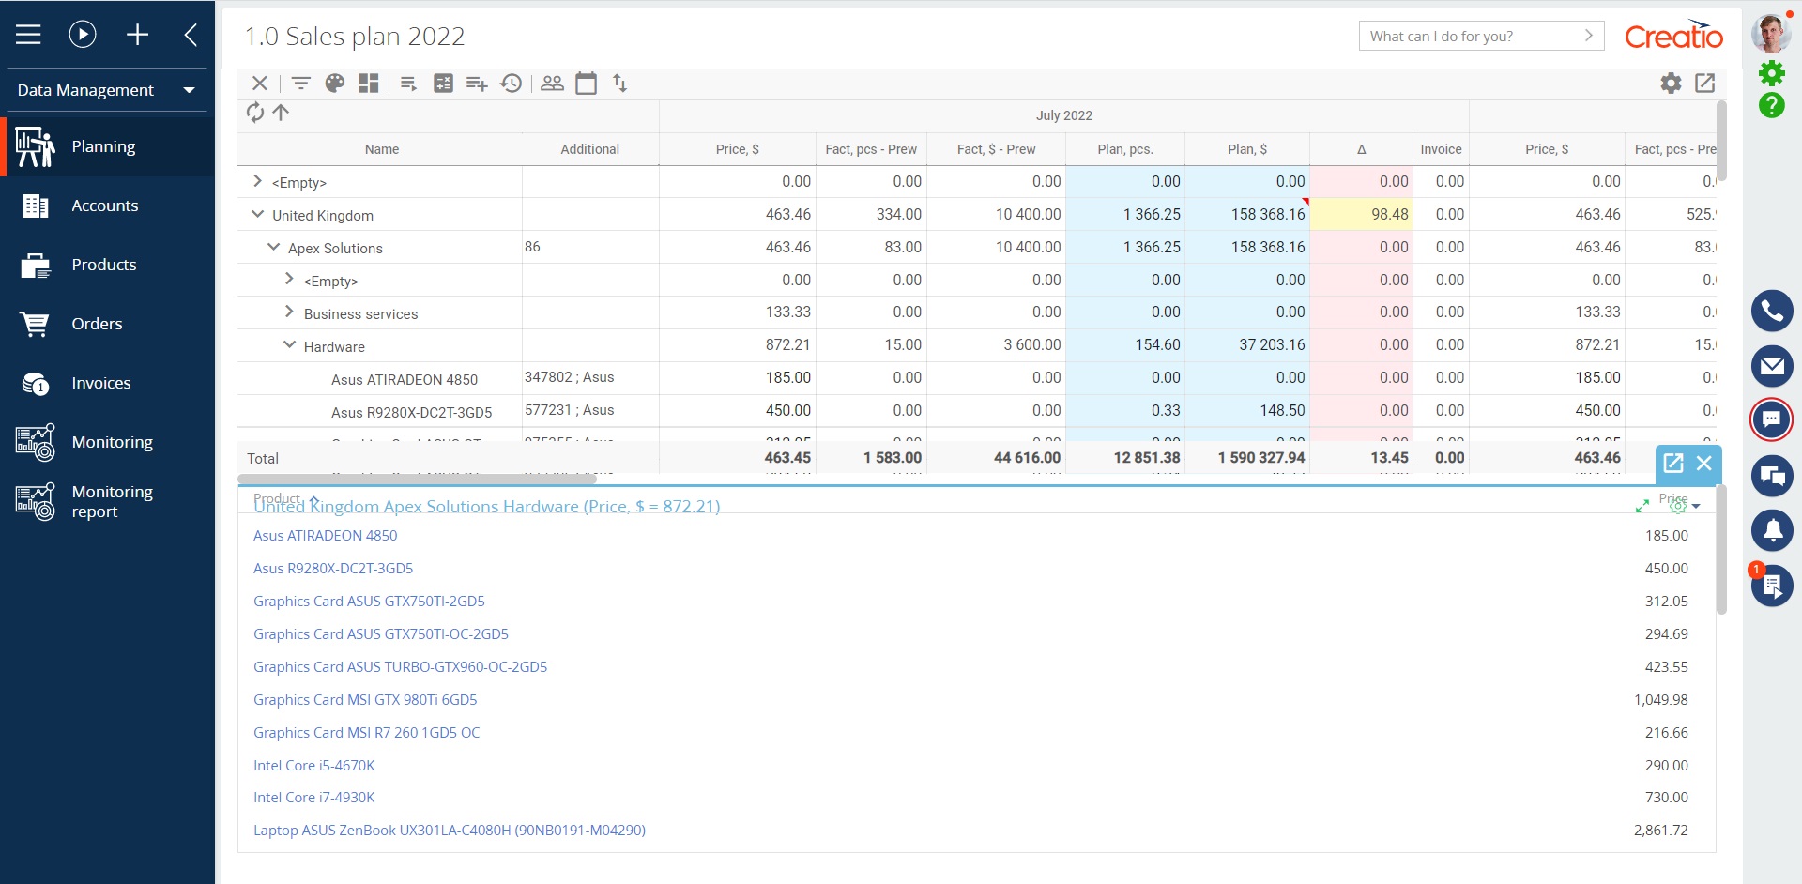
Task: Open the Intel Core i7-4930K link
Action: point(313,797)
